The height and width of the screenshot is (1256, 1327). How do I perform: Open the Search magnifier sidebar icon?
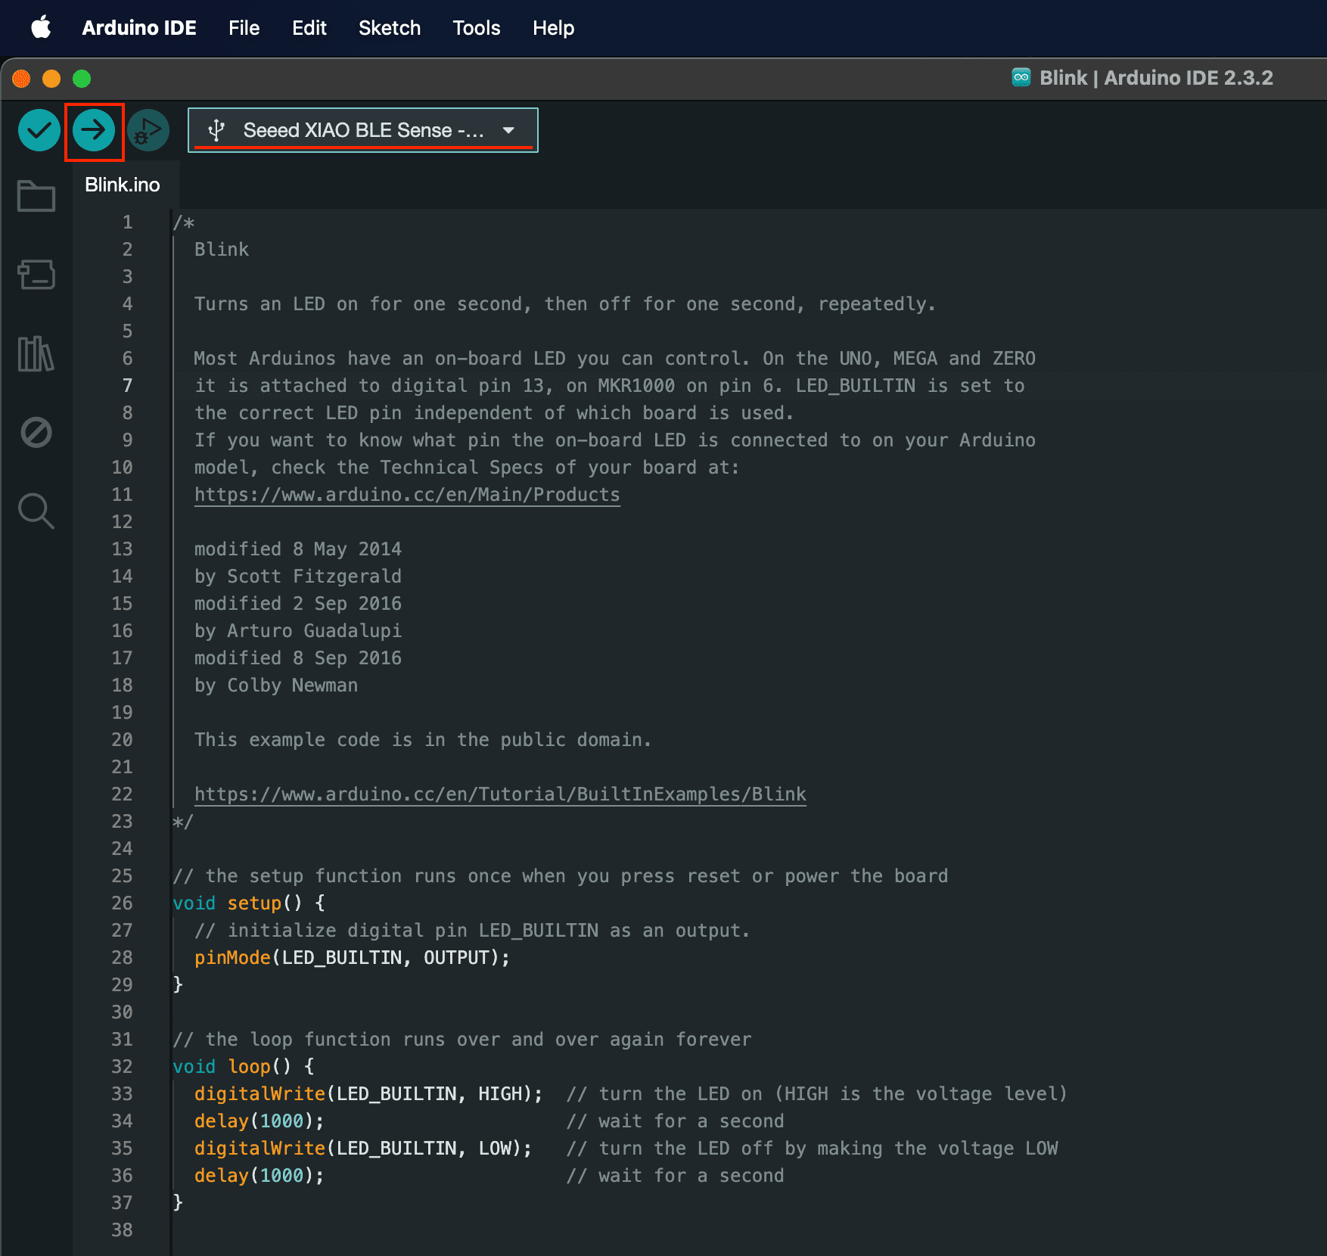coord(36,511)
